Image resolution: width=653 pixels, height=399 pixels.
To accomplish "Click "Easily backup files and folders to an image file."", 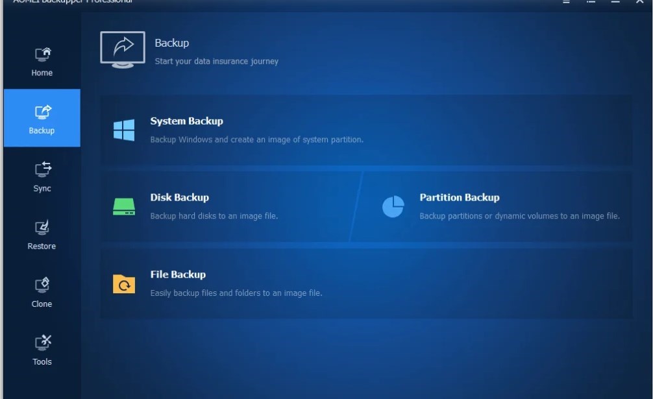I will pyautogui.click(x=236, y=293).
